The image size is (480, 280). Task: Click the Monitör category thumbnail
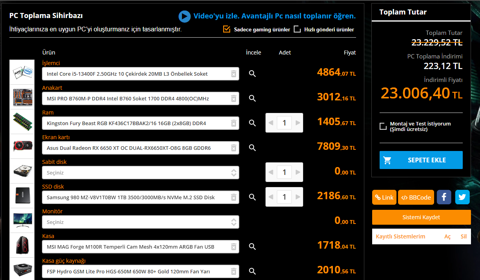coord(22,220)
